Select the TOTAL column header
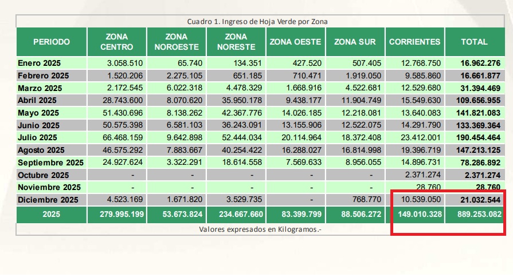Image resolution: width=513 pixels, height=277 pixels. 474,42
